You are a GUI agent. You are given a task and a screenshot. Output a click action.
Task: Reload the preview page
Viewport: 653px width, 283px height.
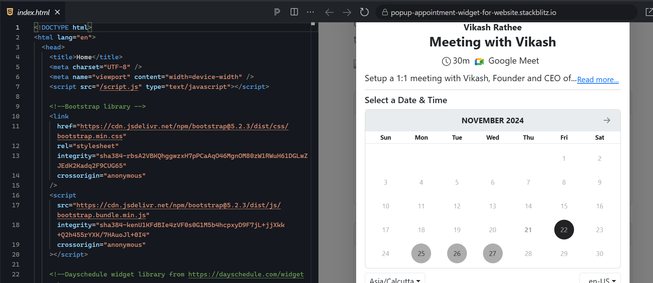[364, 12]
